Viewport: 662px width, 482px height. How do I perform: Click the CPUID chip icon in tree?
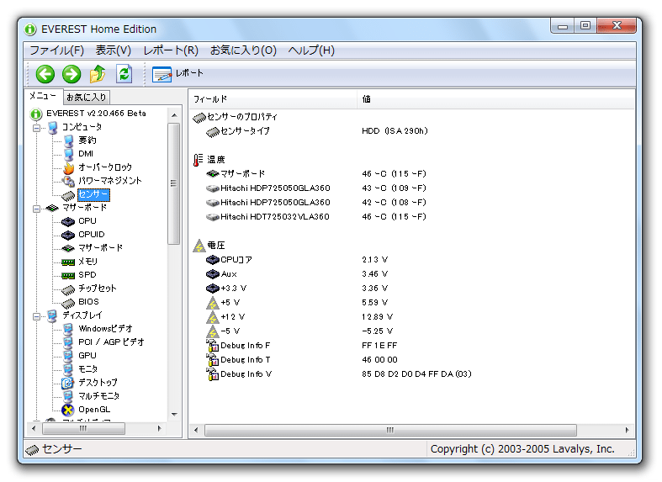point(67,235)
